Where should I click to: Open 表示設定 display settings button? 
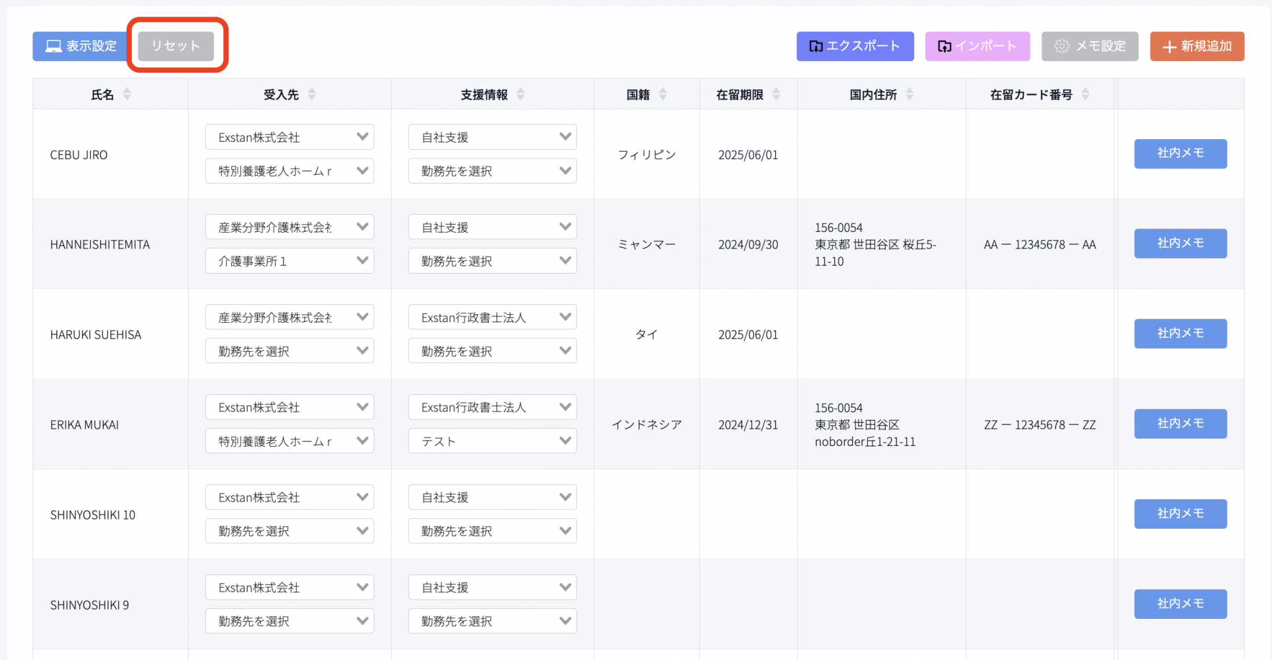pyautogui.click(x=80, y=46)
